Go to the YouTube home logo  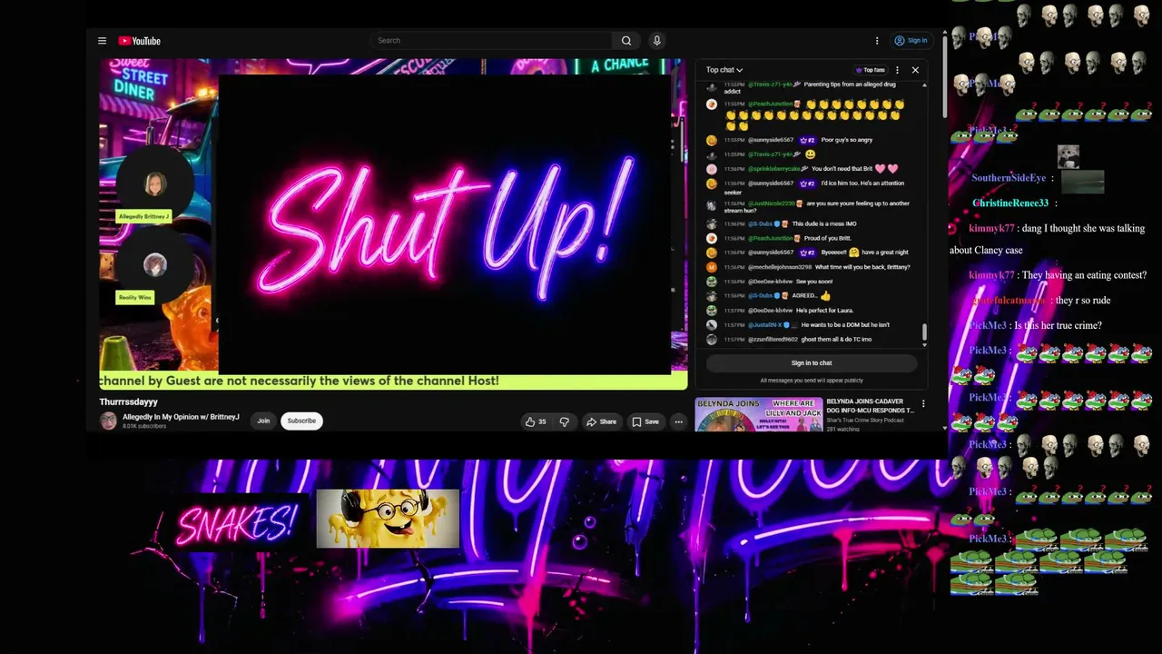(x=139, y=41)
